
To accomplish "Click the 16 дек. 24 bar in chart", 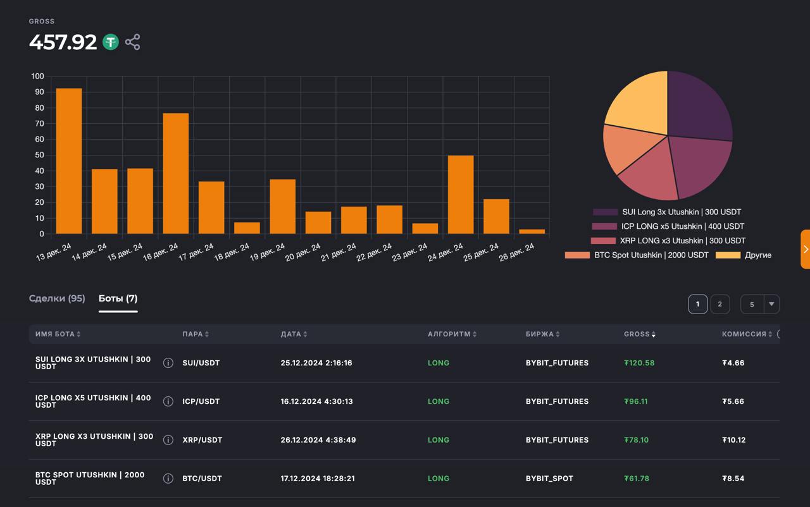I will pyautogui.click(x=176, y=174).
